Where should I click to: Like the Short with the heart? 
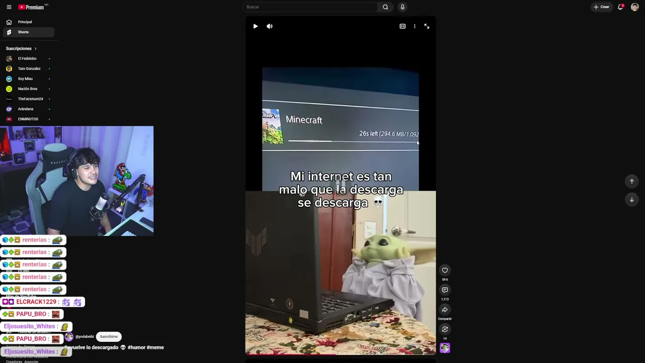click(445, 270)
